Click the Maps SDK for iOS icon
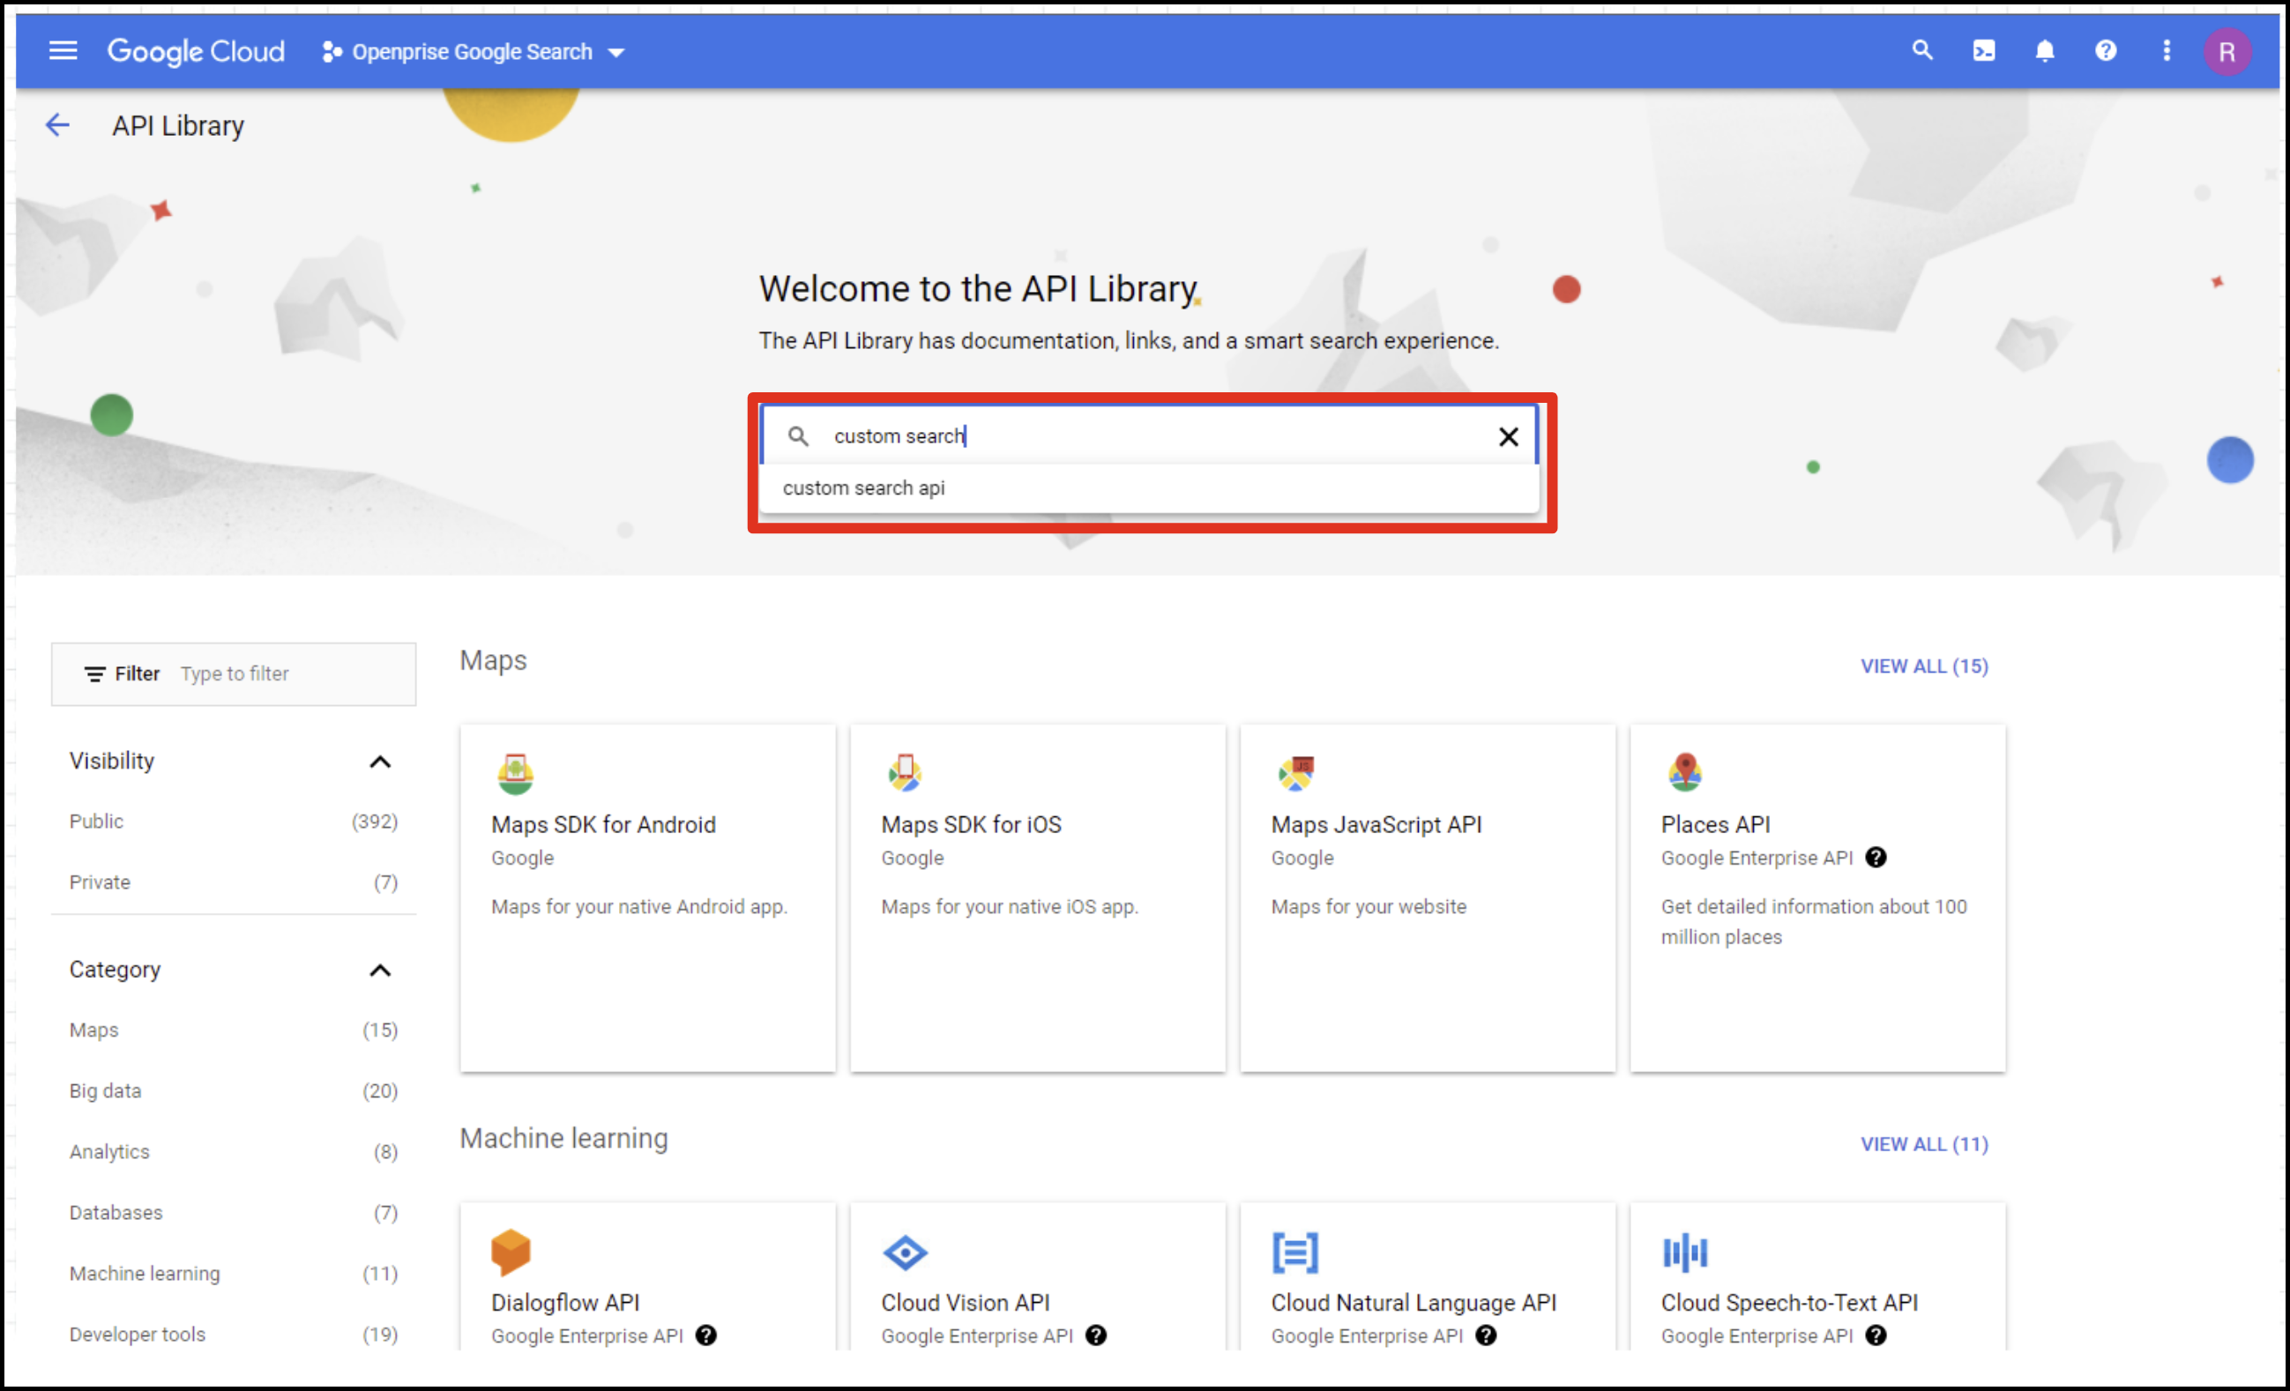 tap(905, 773)
